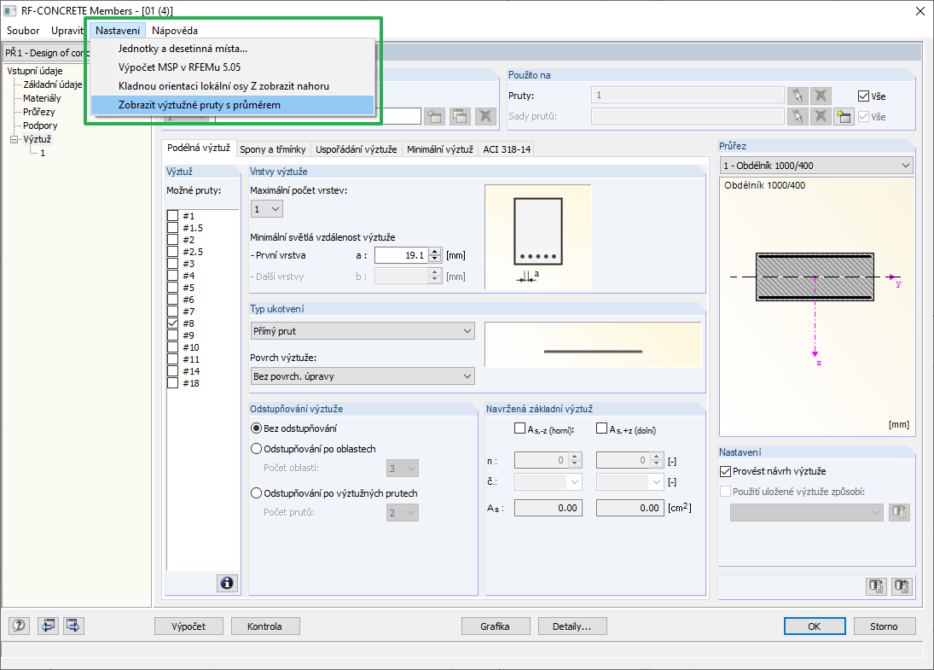Viewport: 934px width, 670px height.
Task: Choose Výpočet MSP v RFEMu 5.05
Action: point(232,67)
